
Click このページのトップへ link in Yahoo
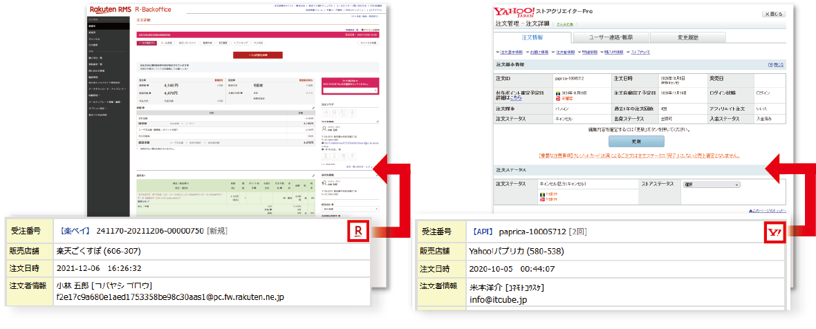[766, 211]
